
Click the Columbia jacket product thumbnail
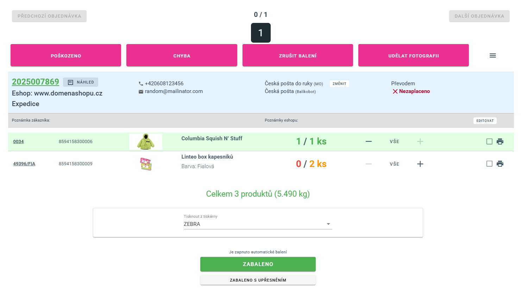coord(146,142)
